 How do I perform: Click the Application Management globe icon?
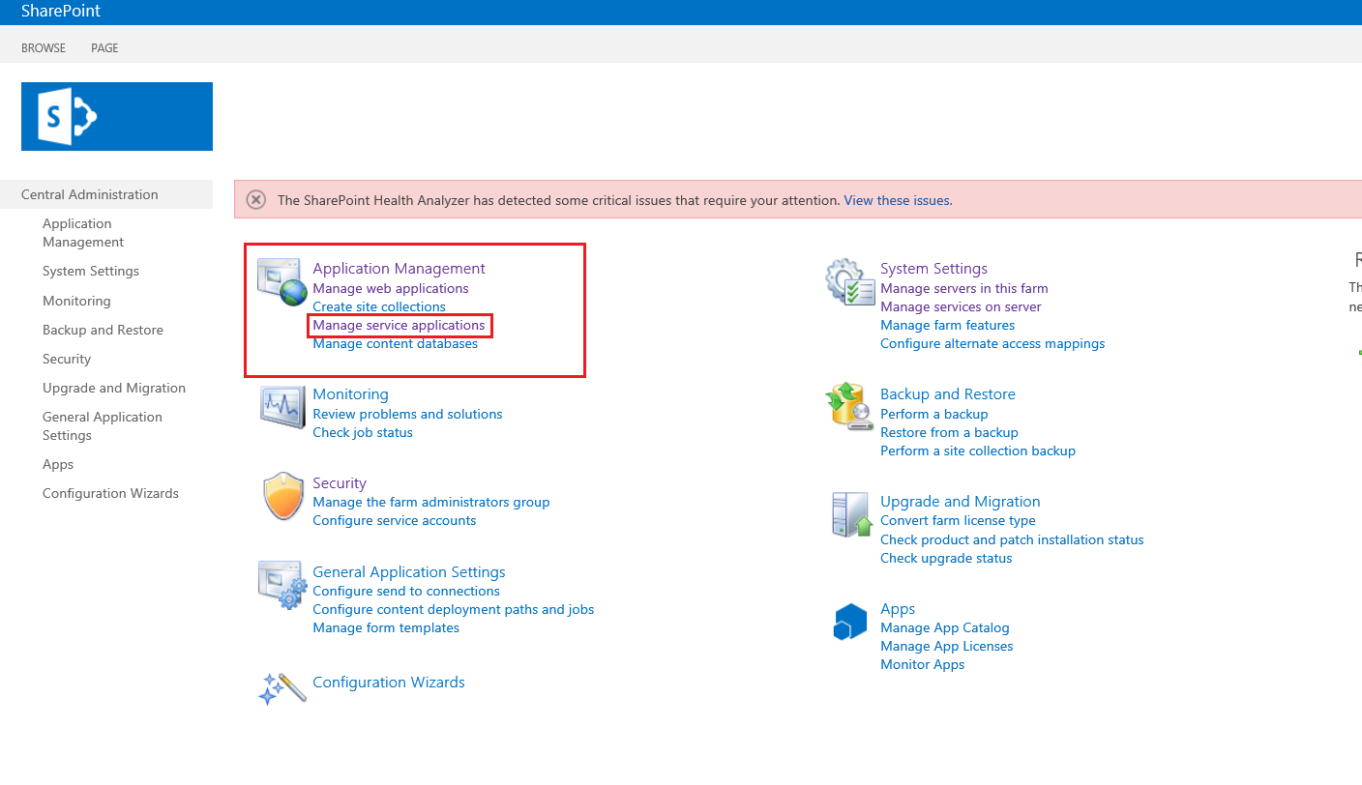(x=281, y=281)
